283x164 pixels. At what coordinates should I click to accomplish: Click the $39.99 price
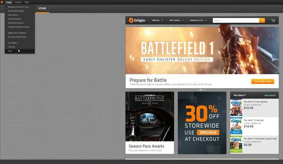point(249,108)
